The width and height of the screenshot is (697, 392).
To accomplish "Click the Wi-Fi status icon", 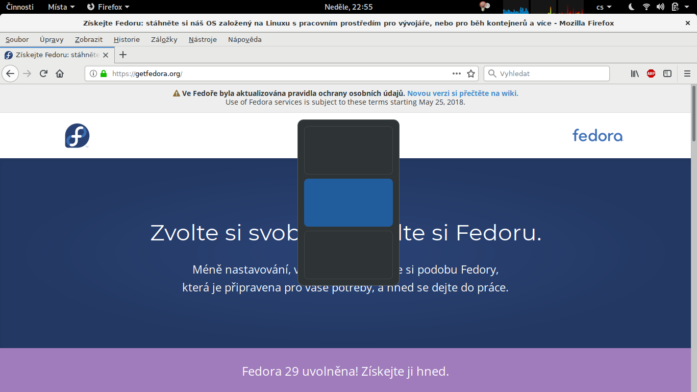I will 646,7.
